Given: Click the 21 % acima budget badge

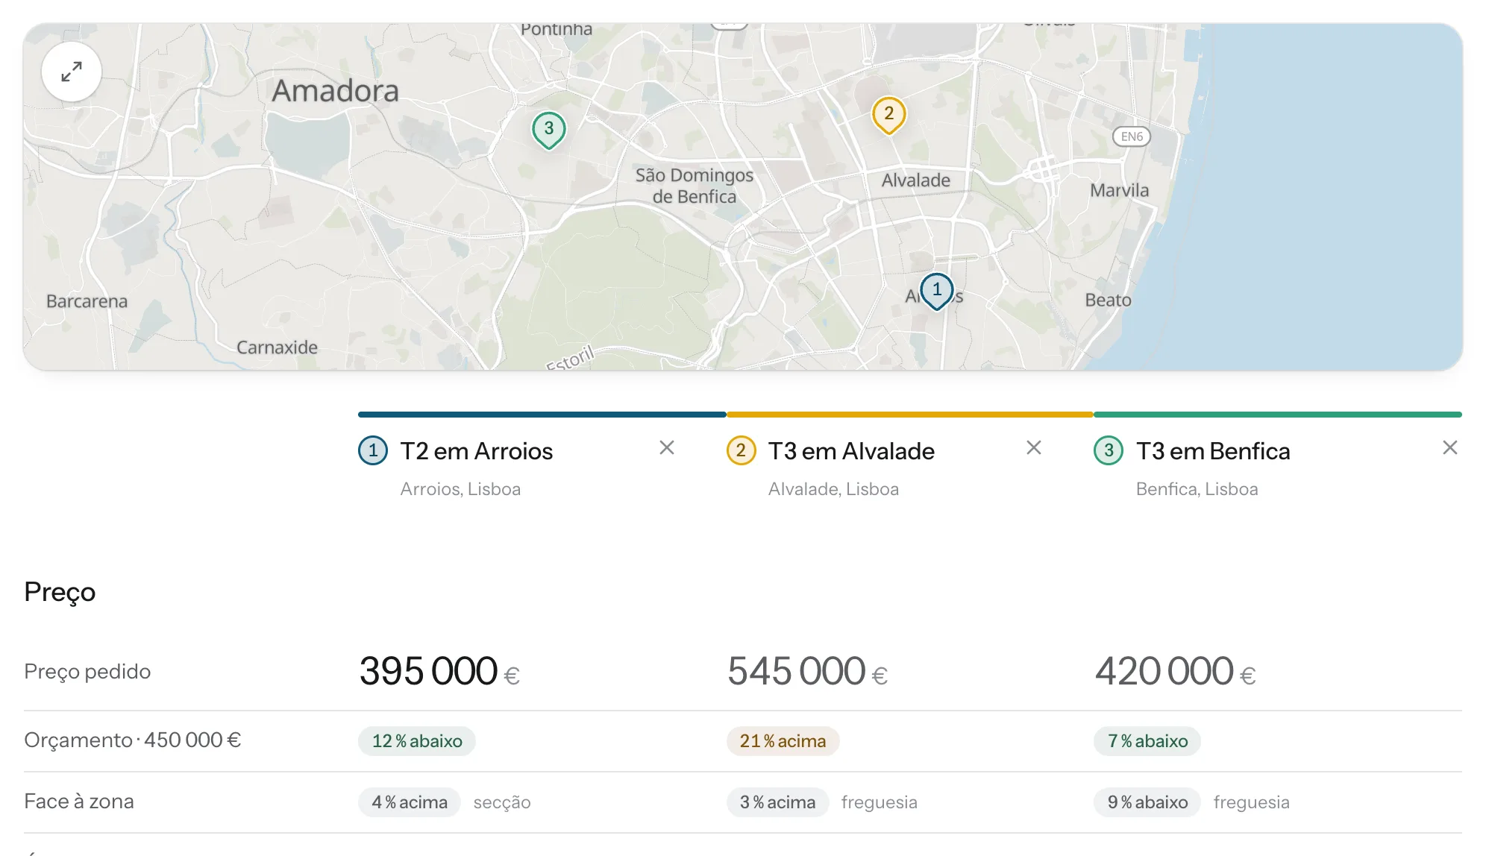Looking at the screenshot, I should [783, 741].
